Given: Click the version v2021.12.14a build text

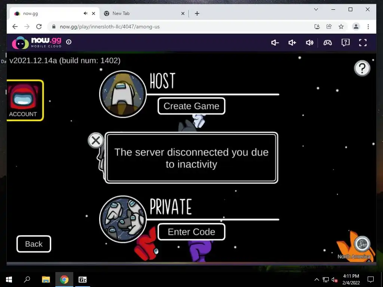Looking at the screenshot, I should [65, 61].
